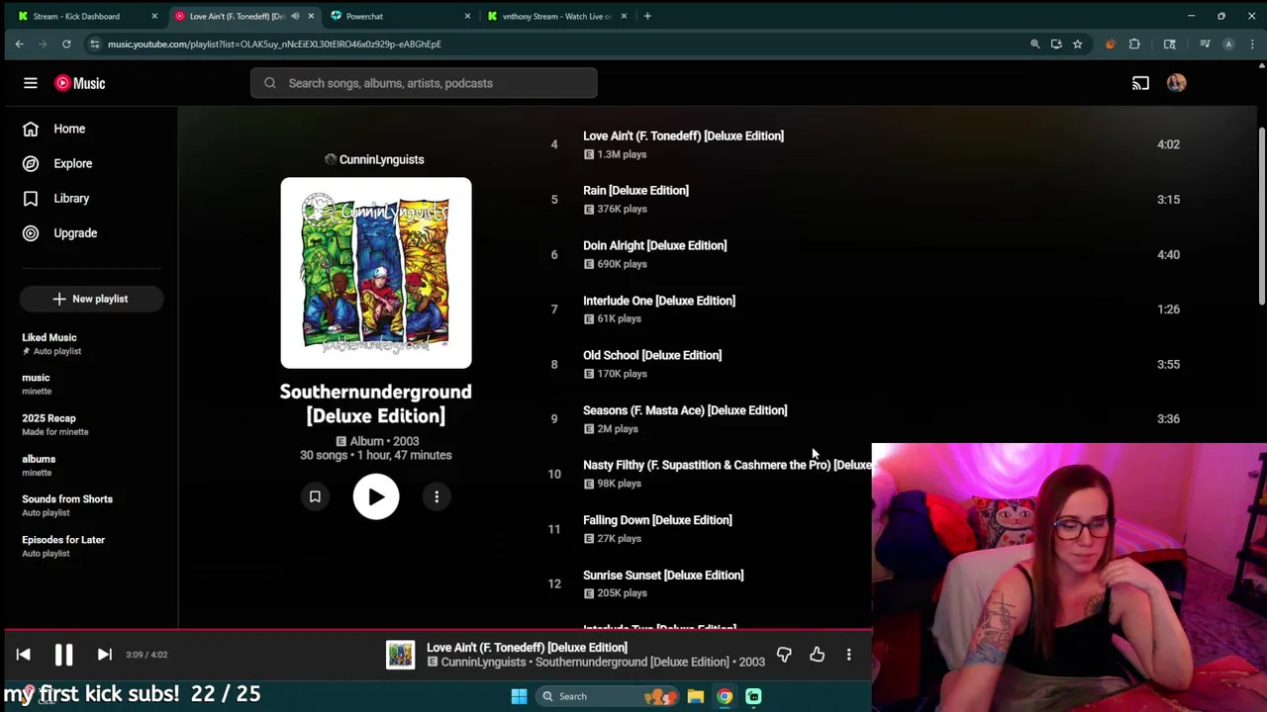Open browser extensions puzzle icon
The width and height of the screenshot is (1267, 712).
pyautogui.click(x=1134, y=44)
